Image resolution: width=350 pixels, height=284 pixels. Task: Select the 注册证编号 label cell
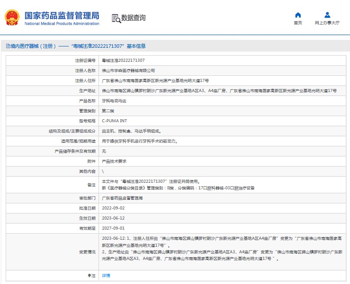53,60
